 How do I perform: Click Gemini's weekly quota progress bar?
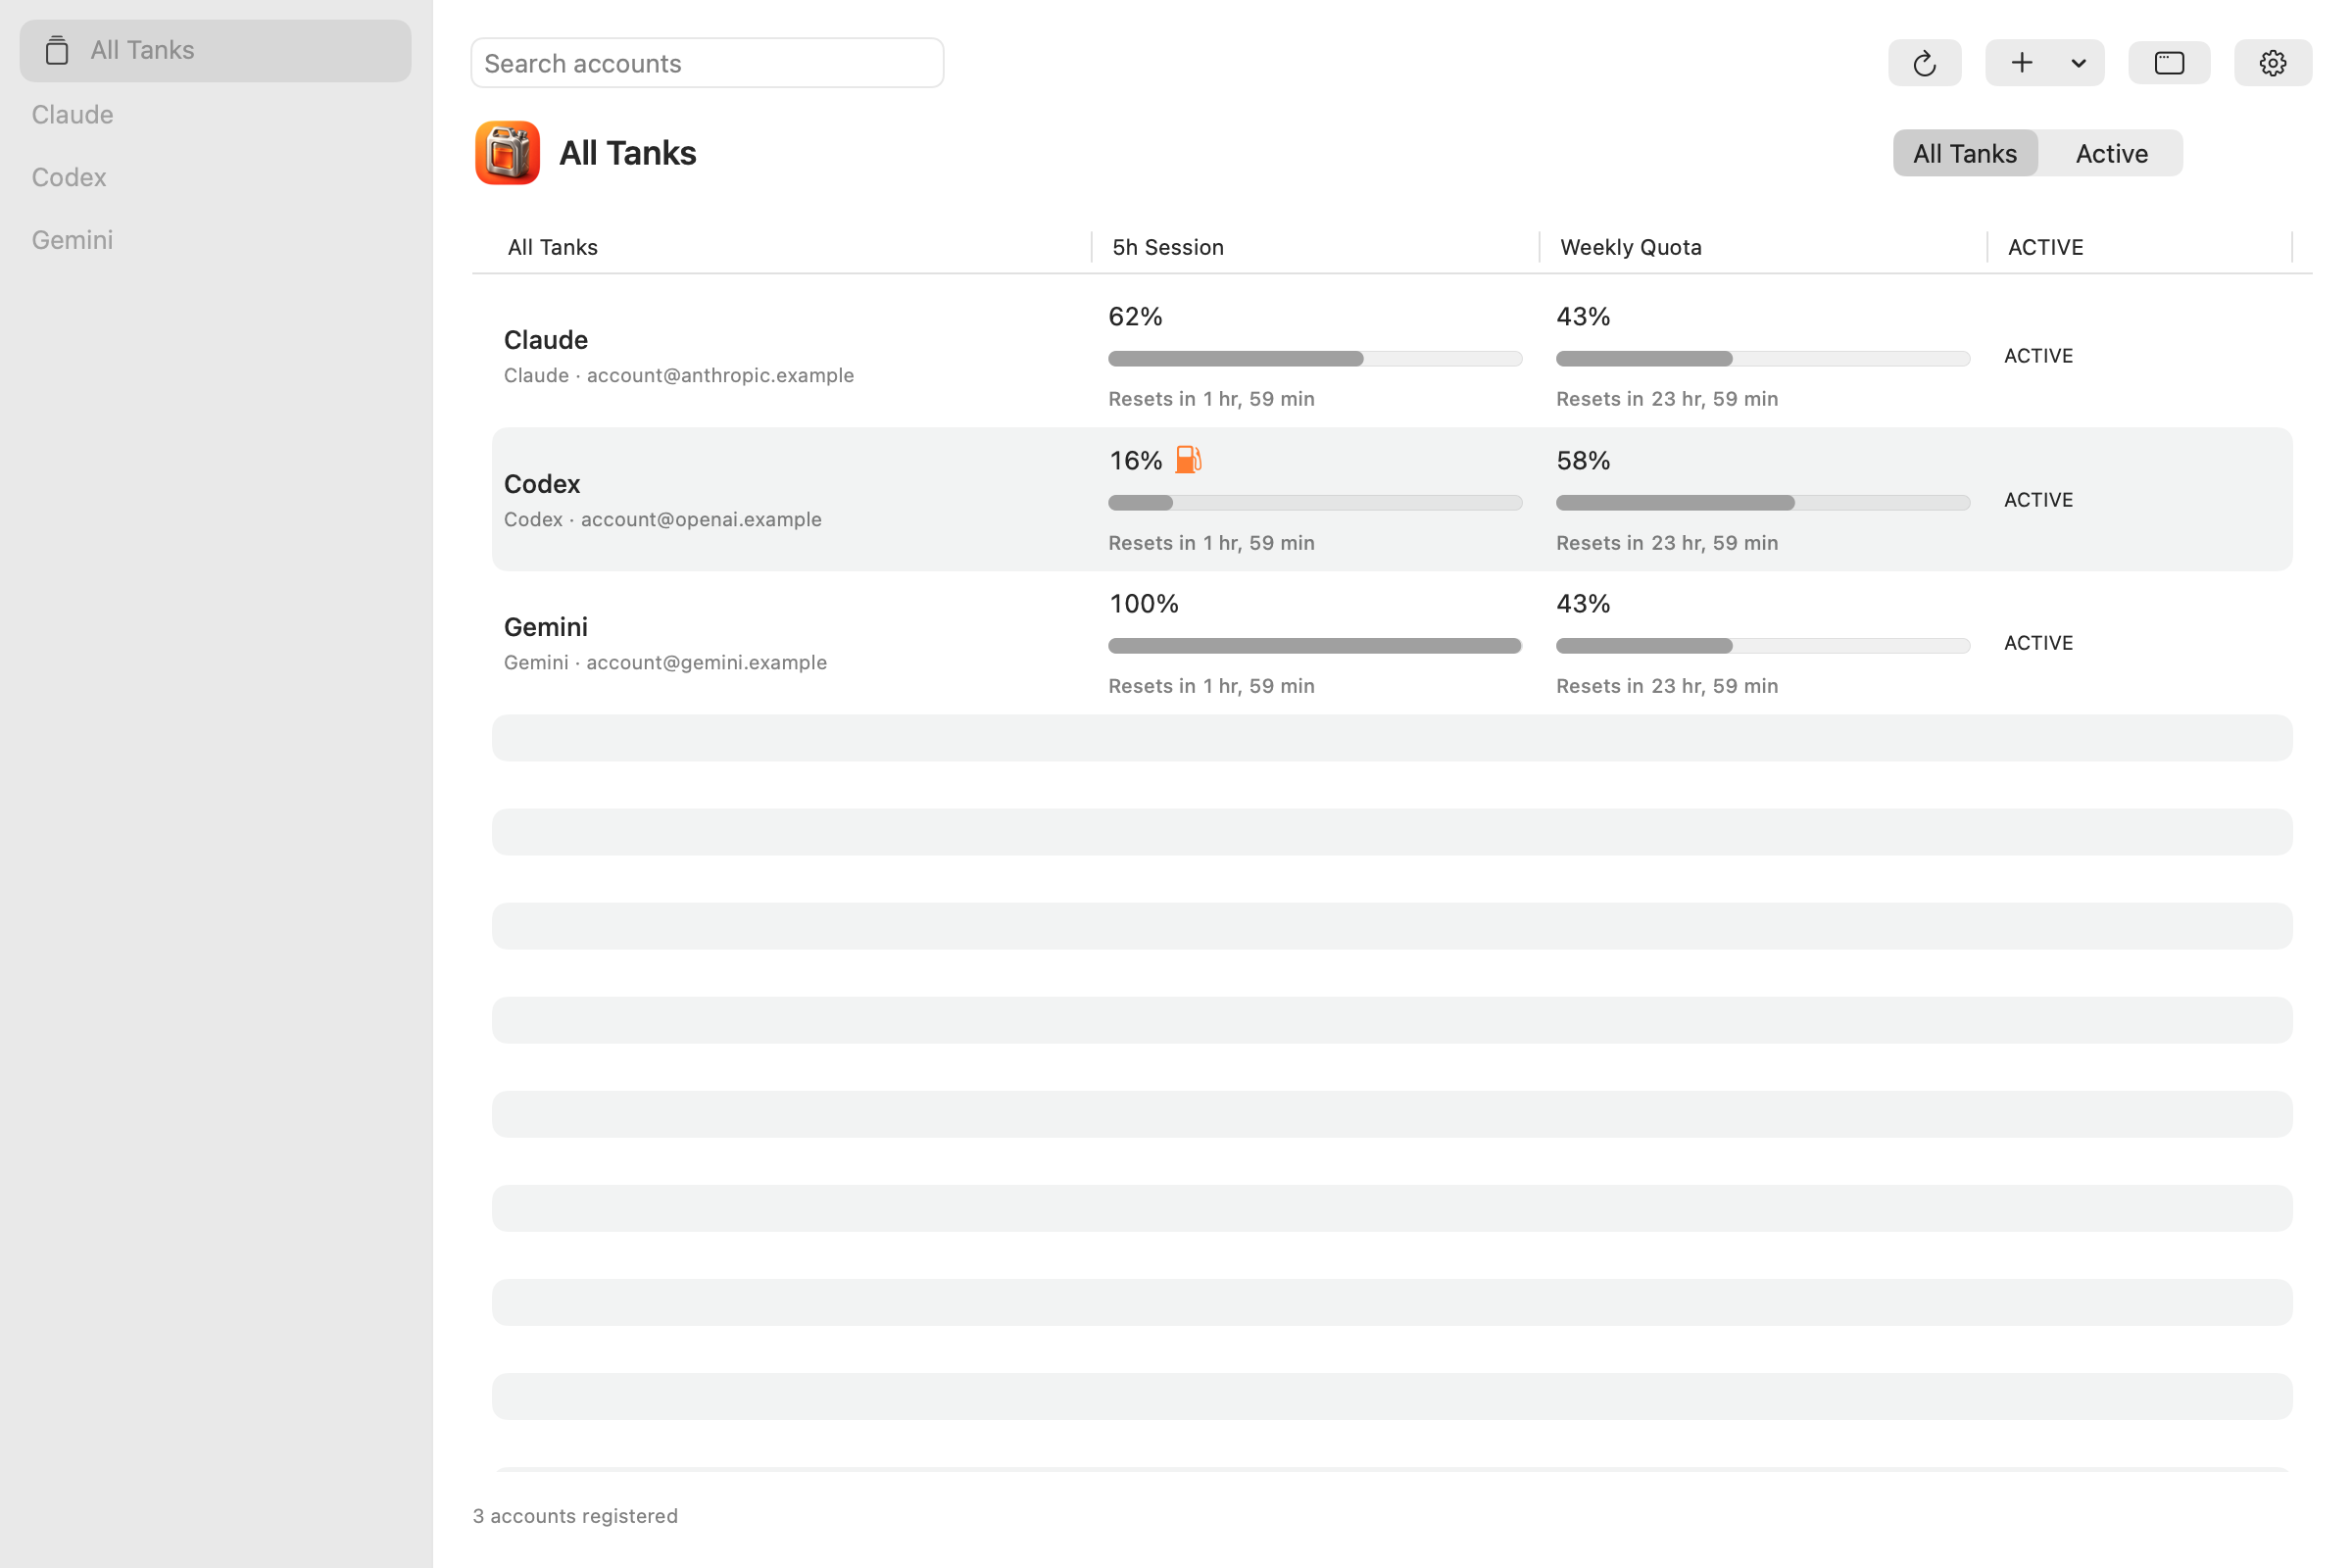point(1763,646)
